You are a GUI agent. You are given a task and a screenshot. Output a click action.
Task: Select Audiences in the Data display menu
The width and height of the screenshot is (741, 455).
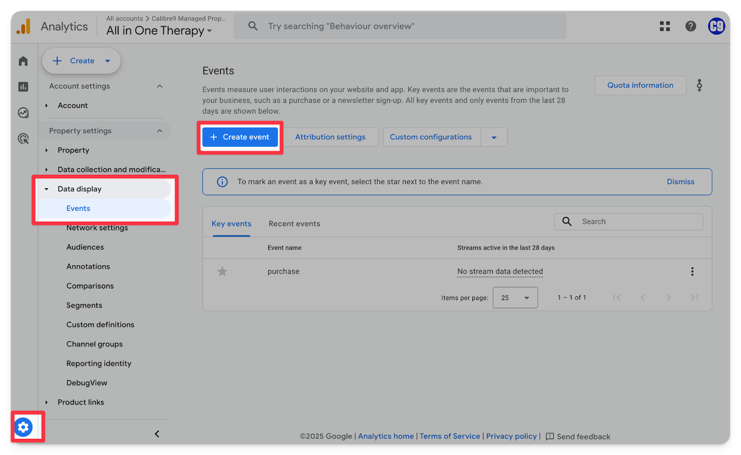pyautogui.click(x=85, y=247)
